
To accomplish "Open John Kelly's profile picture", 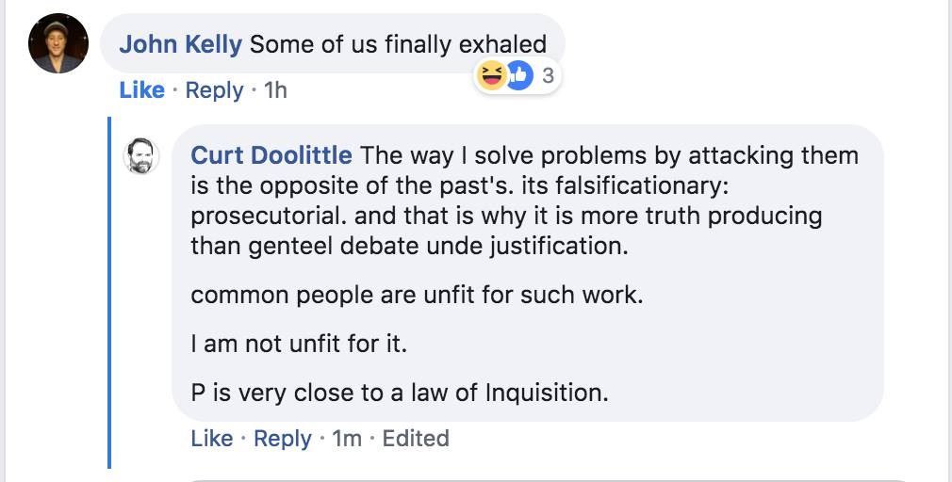I will pos(58,43).
